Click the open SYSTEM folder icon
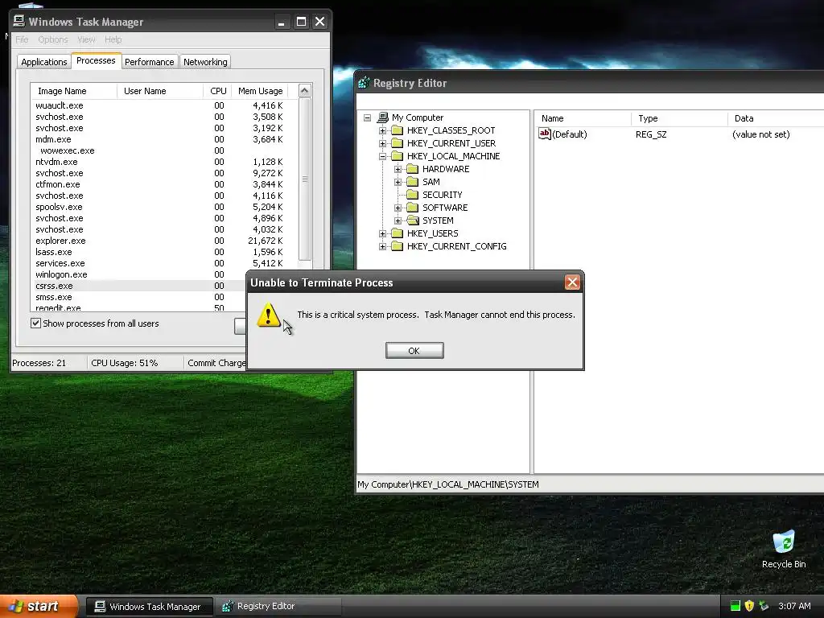The image size is (824, 618). coord(413,220)
